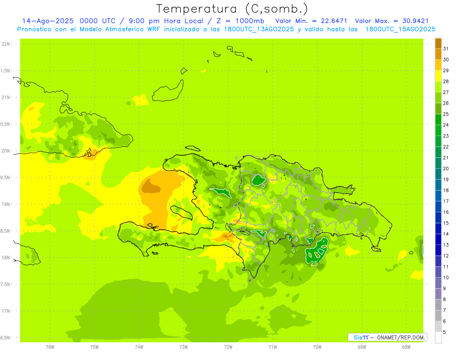456x352 pixels.
Task: Pick the legend swatch between 22 and 23
Action: tap(438, 141)
